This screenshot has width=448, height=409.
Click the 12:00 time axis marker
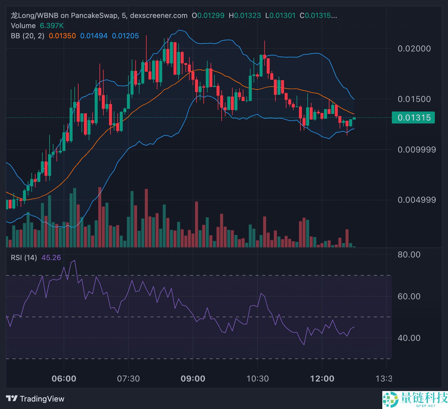pyautogui.click(x=322, y=379)
